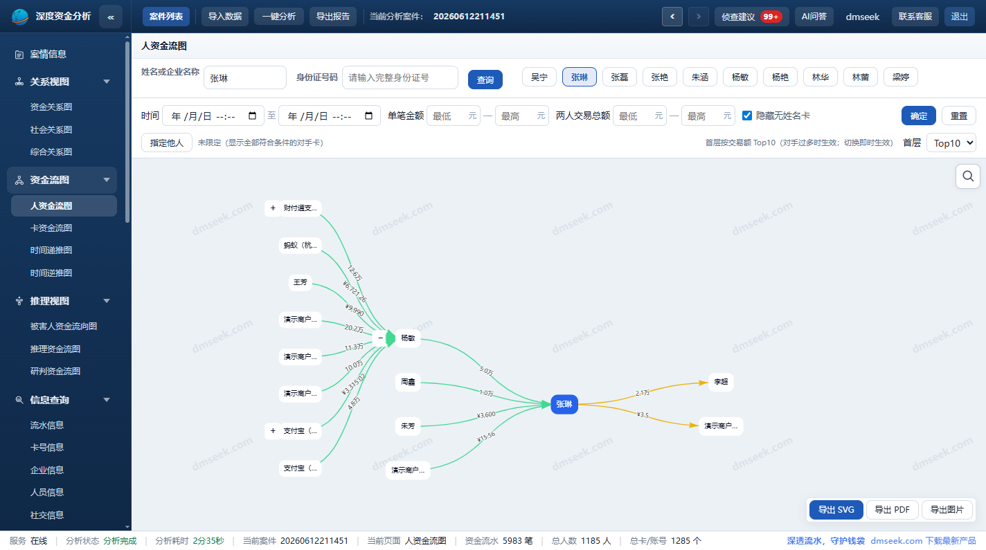Run 一键分析
Image resolution: width=986 pixels, height=550 pixels.
point(279,17)
